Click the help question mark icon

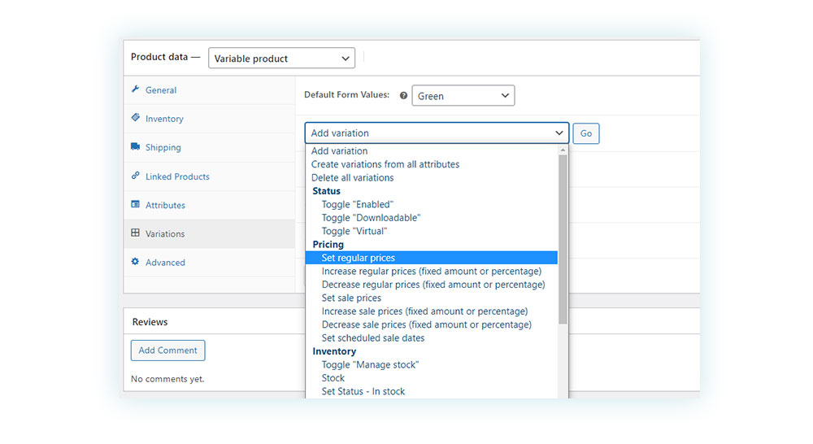pos(403,95)
